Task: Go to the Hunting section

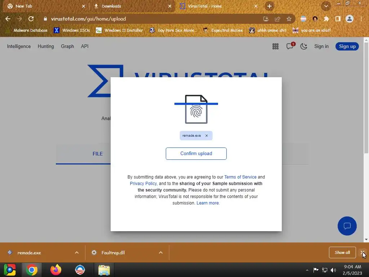Action: (46, 47)
